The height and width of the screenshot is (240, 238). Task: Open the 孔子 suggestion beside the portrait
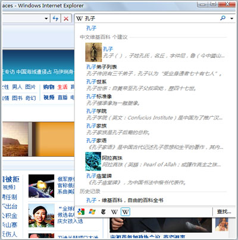pyautogui.click(x=108, y=49)
